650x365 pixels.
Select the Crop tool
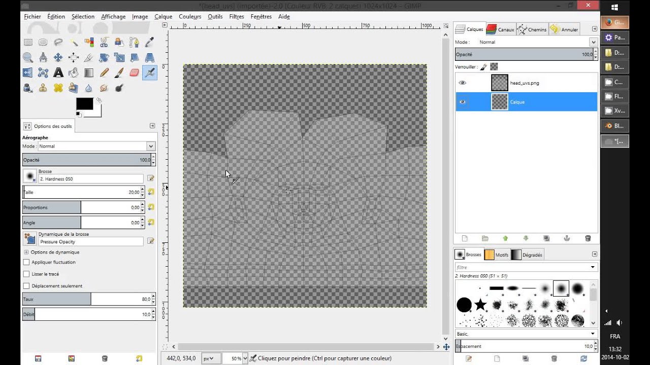88,57
